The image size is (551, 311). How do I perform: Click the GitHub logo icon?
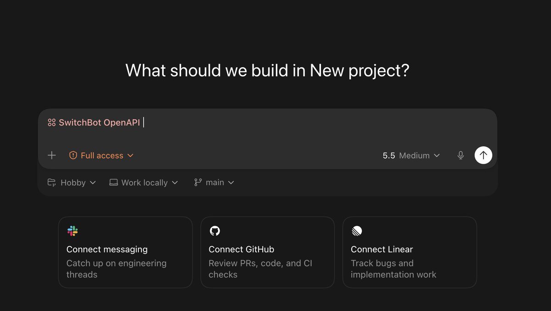point(214,231)
